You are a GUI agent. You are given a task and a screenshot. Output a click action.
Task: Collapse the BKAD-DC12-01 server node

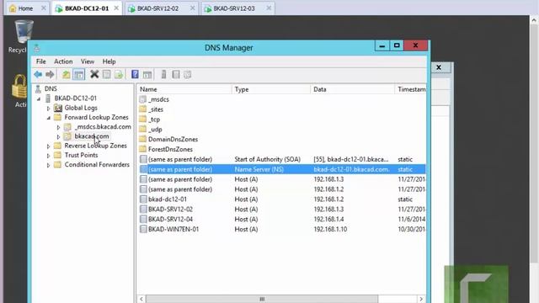point(39,98)
